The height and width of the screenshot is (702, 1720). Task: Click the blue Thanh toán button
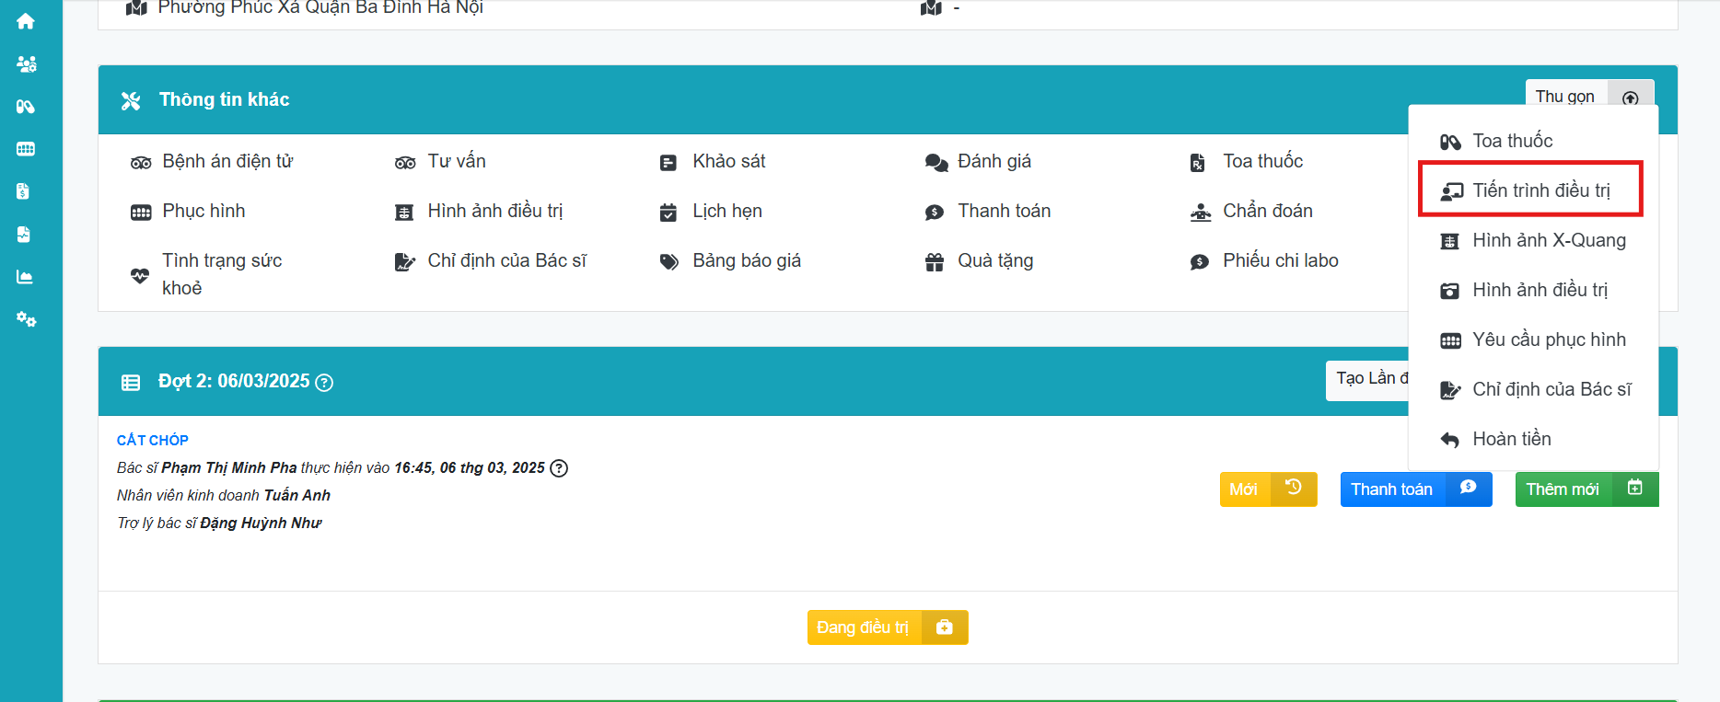point(1414,489)
